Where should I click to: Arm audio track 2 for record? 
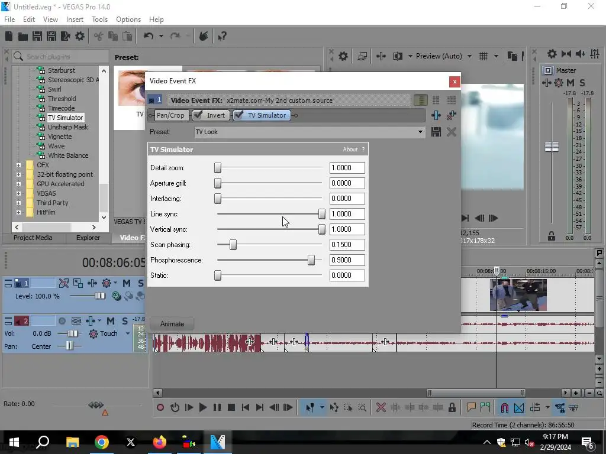tap(62, 321)
